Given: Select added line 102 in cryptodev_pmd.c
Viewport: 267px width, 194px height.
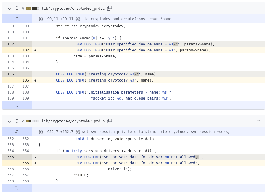Looking at the screenshot, I should 26,50.
